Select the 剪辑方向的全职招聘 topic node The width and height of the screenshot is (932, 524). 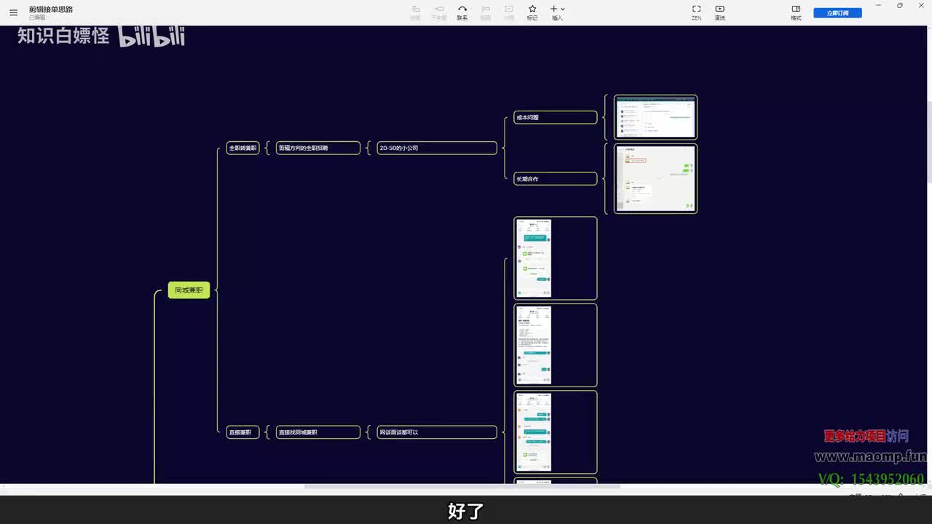point(318,148)
